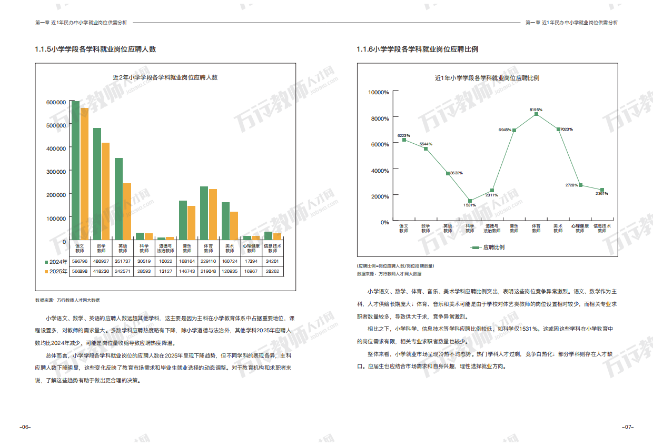Click table cell 10022
The height and width of the screenshot is (446, 653).
click(165, 262)
